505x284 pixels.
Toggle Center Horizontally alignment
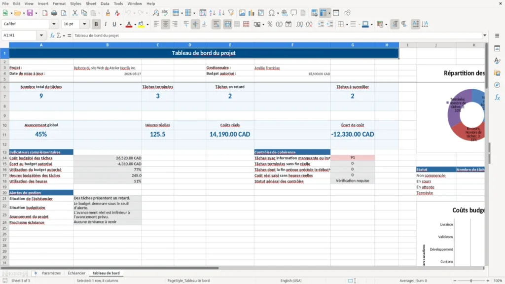166,24
